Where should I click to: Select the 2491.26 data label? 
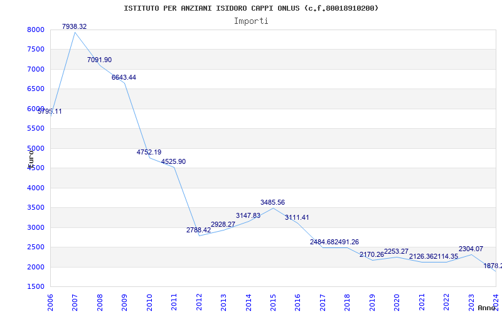click(x=347, y=242)
